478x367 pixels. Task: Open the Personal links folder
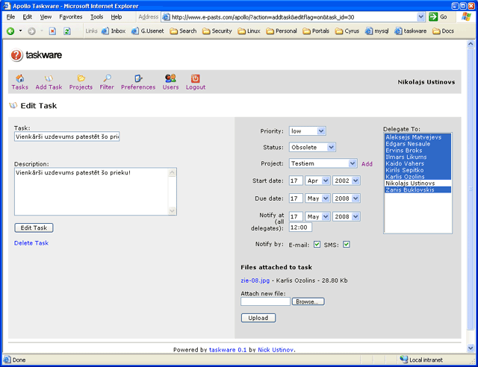tap(282, 31)
